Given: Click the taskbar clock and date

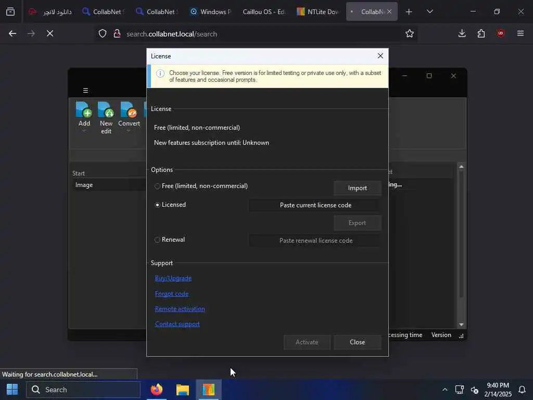Looking at the screenshot, I should (498, 390).
